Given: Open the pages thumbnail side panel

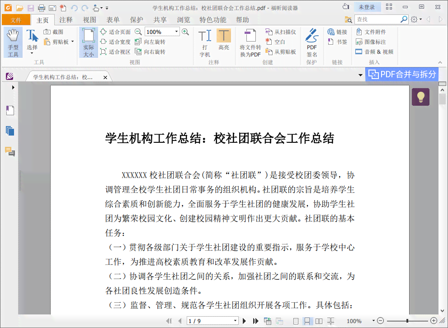Looking at the screenshot, I should tap(10, 131).
